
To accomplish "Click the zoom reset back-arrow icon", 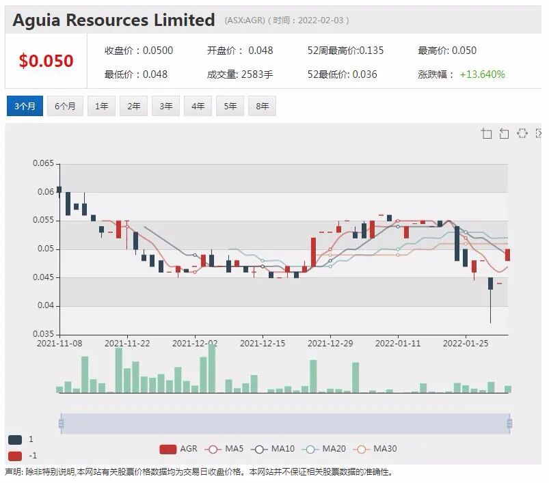I will pos(504,133).
